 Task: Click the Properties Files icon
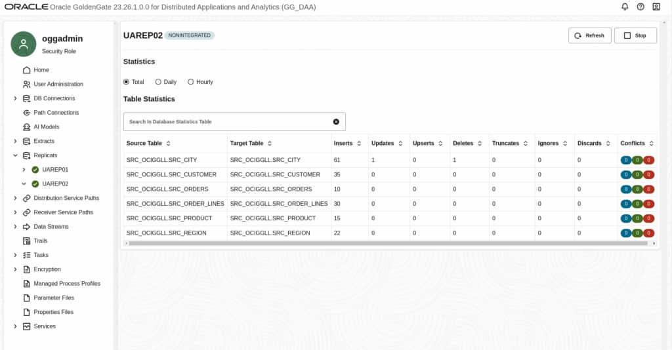(x=26, y=313)
